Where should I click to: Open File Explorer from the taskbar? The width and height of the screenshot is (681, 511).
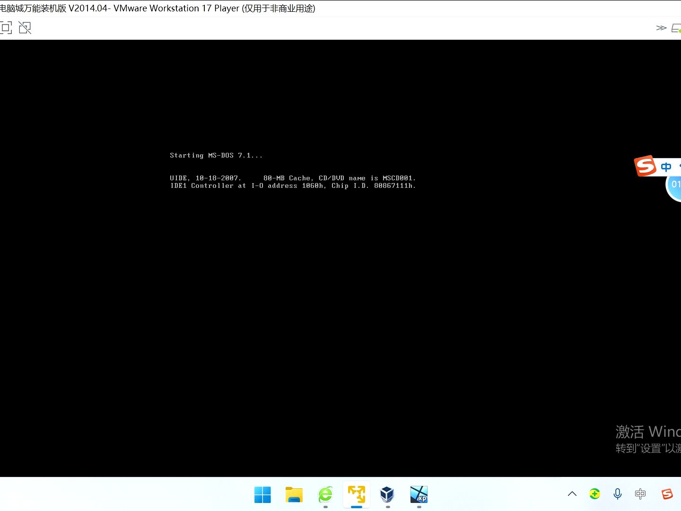click(294, 495)
